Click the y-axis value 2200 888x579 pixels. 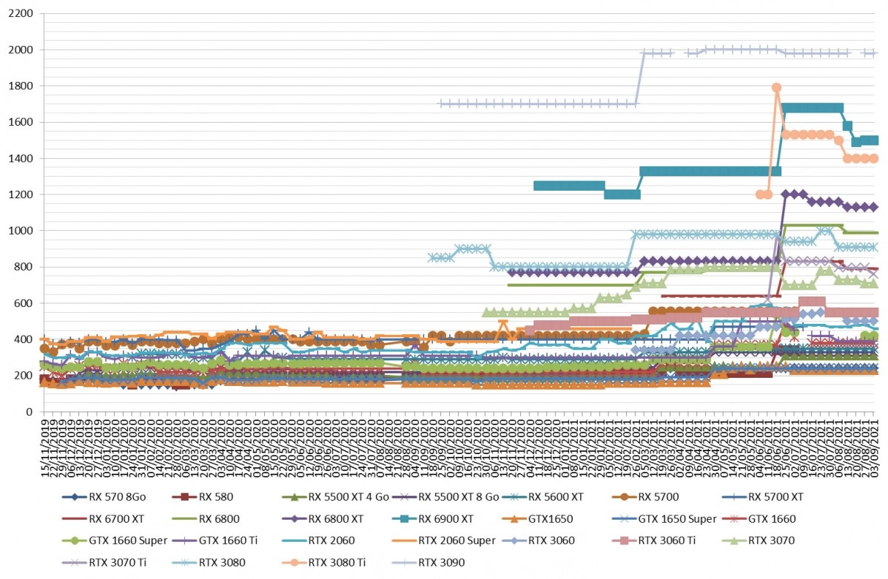21,14
